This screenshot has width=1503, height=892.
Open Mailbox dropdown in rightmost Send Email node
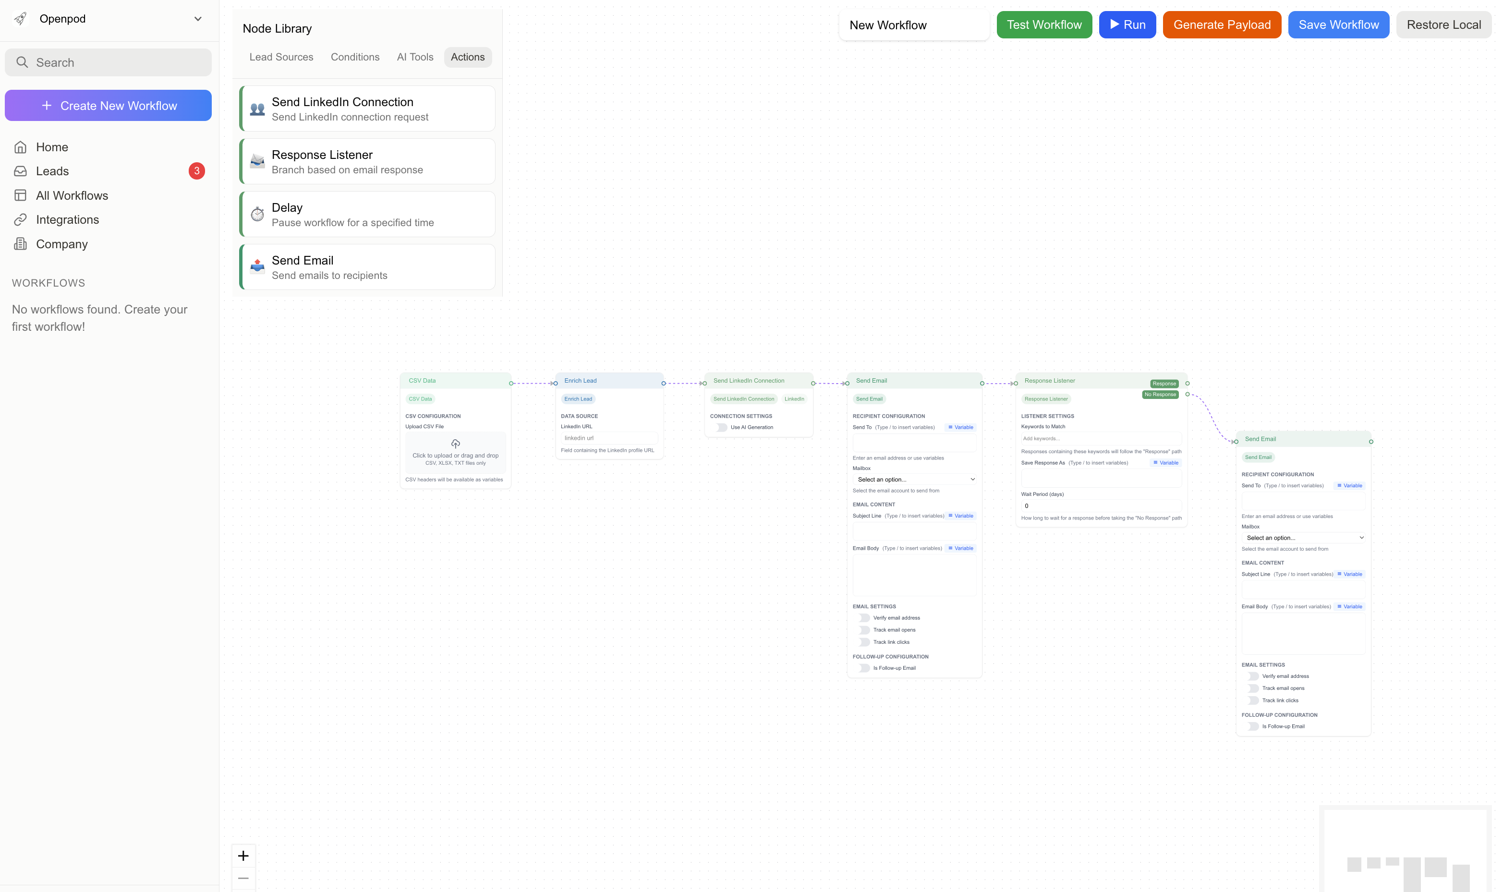(x=1303, y=537)
